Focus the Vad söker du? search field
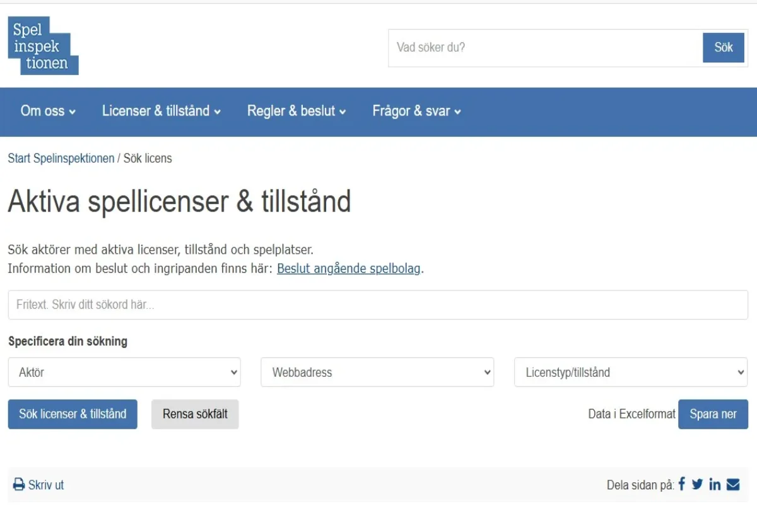This screenshot has height=505, width=757. click(x=546, y=47)
